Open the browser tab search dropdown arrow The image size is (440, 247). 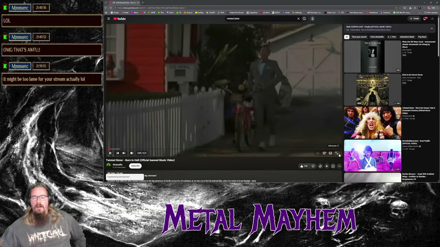click(106, 3)
